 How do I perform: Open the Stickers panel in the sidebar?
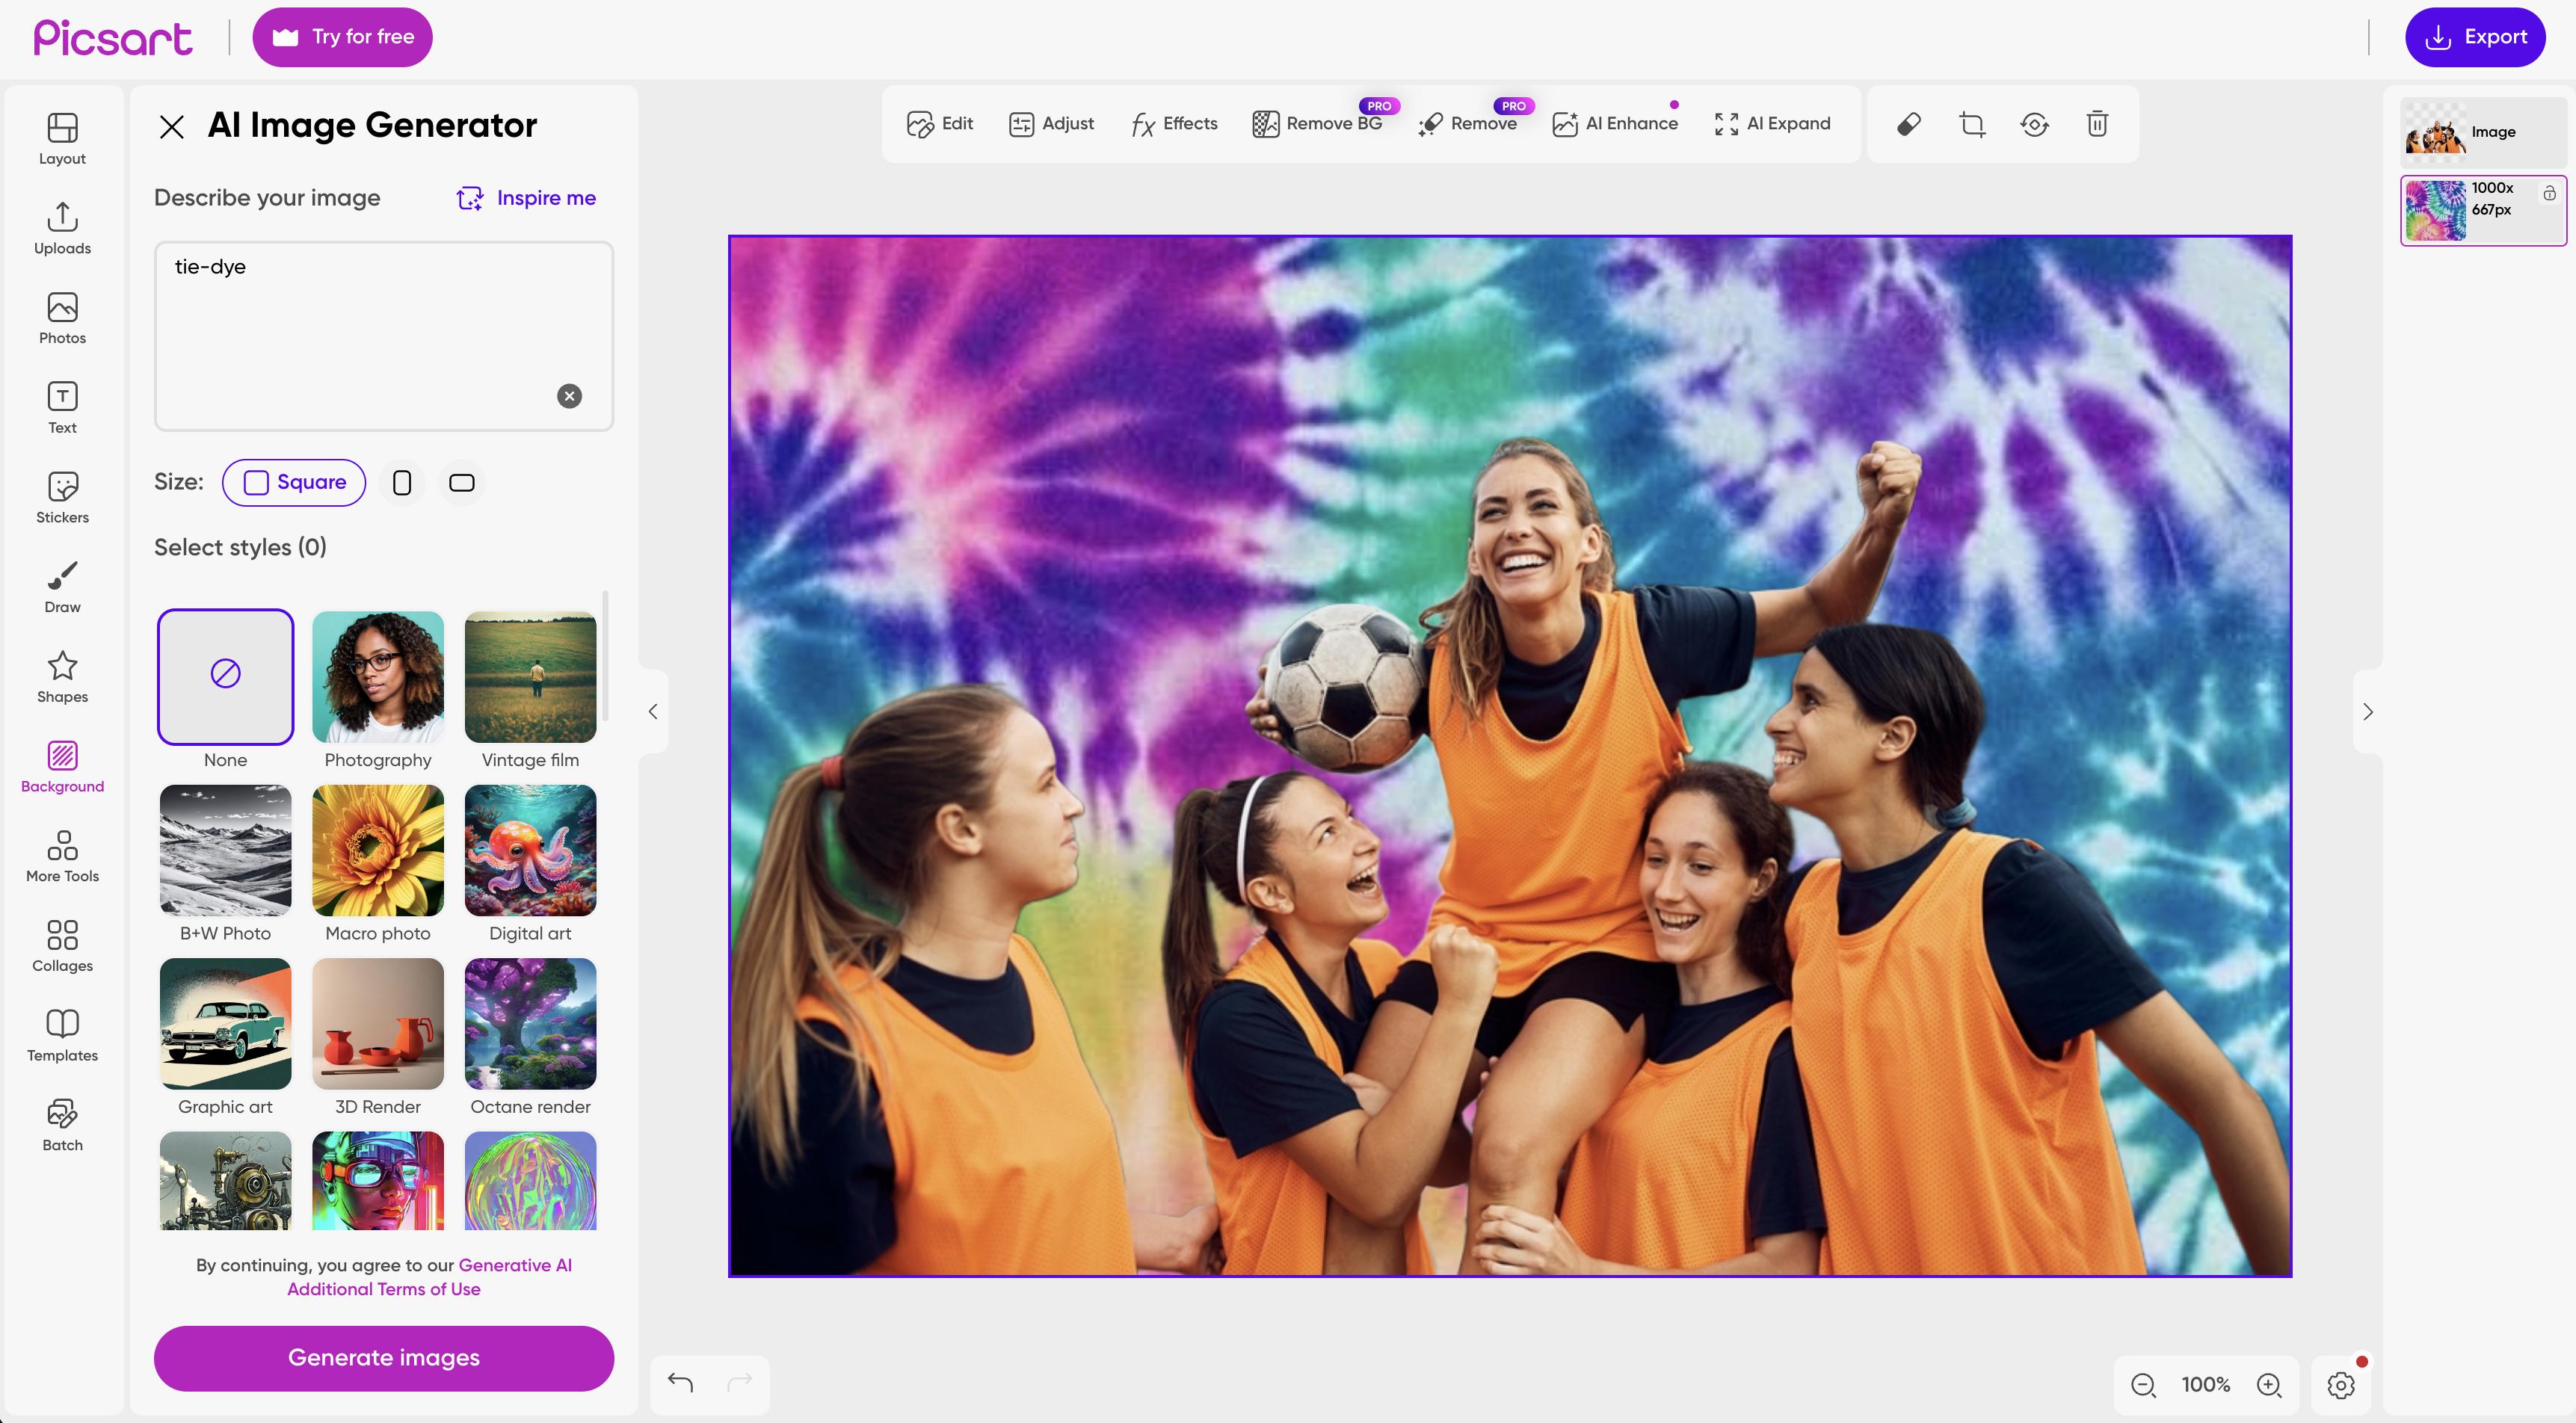62,497
